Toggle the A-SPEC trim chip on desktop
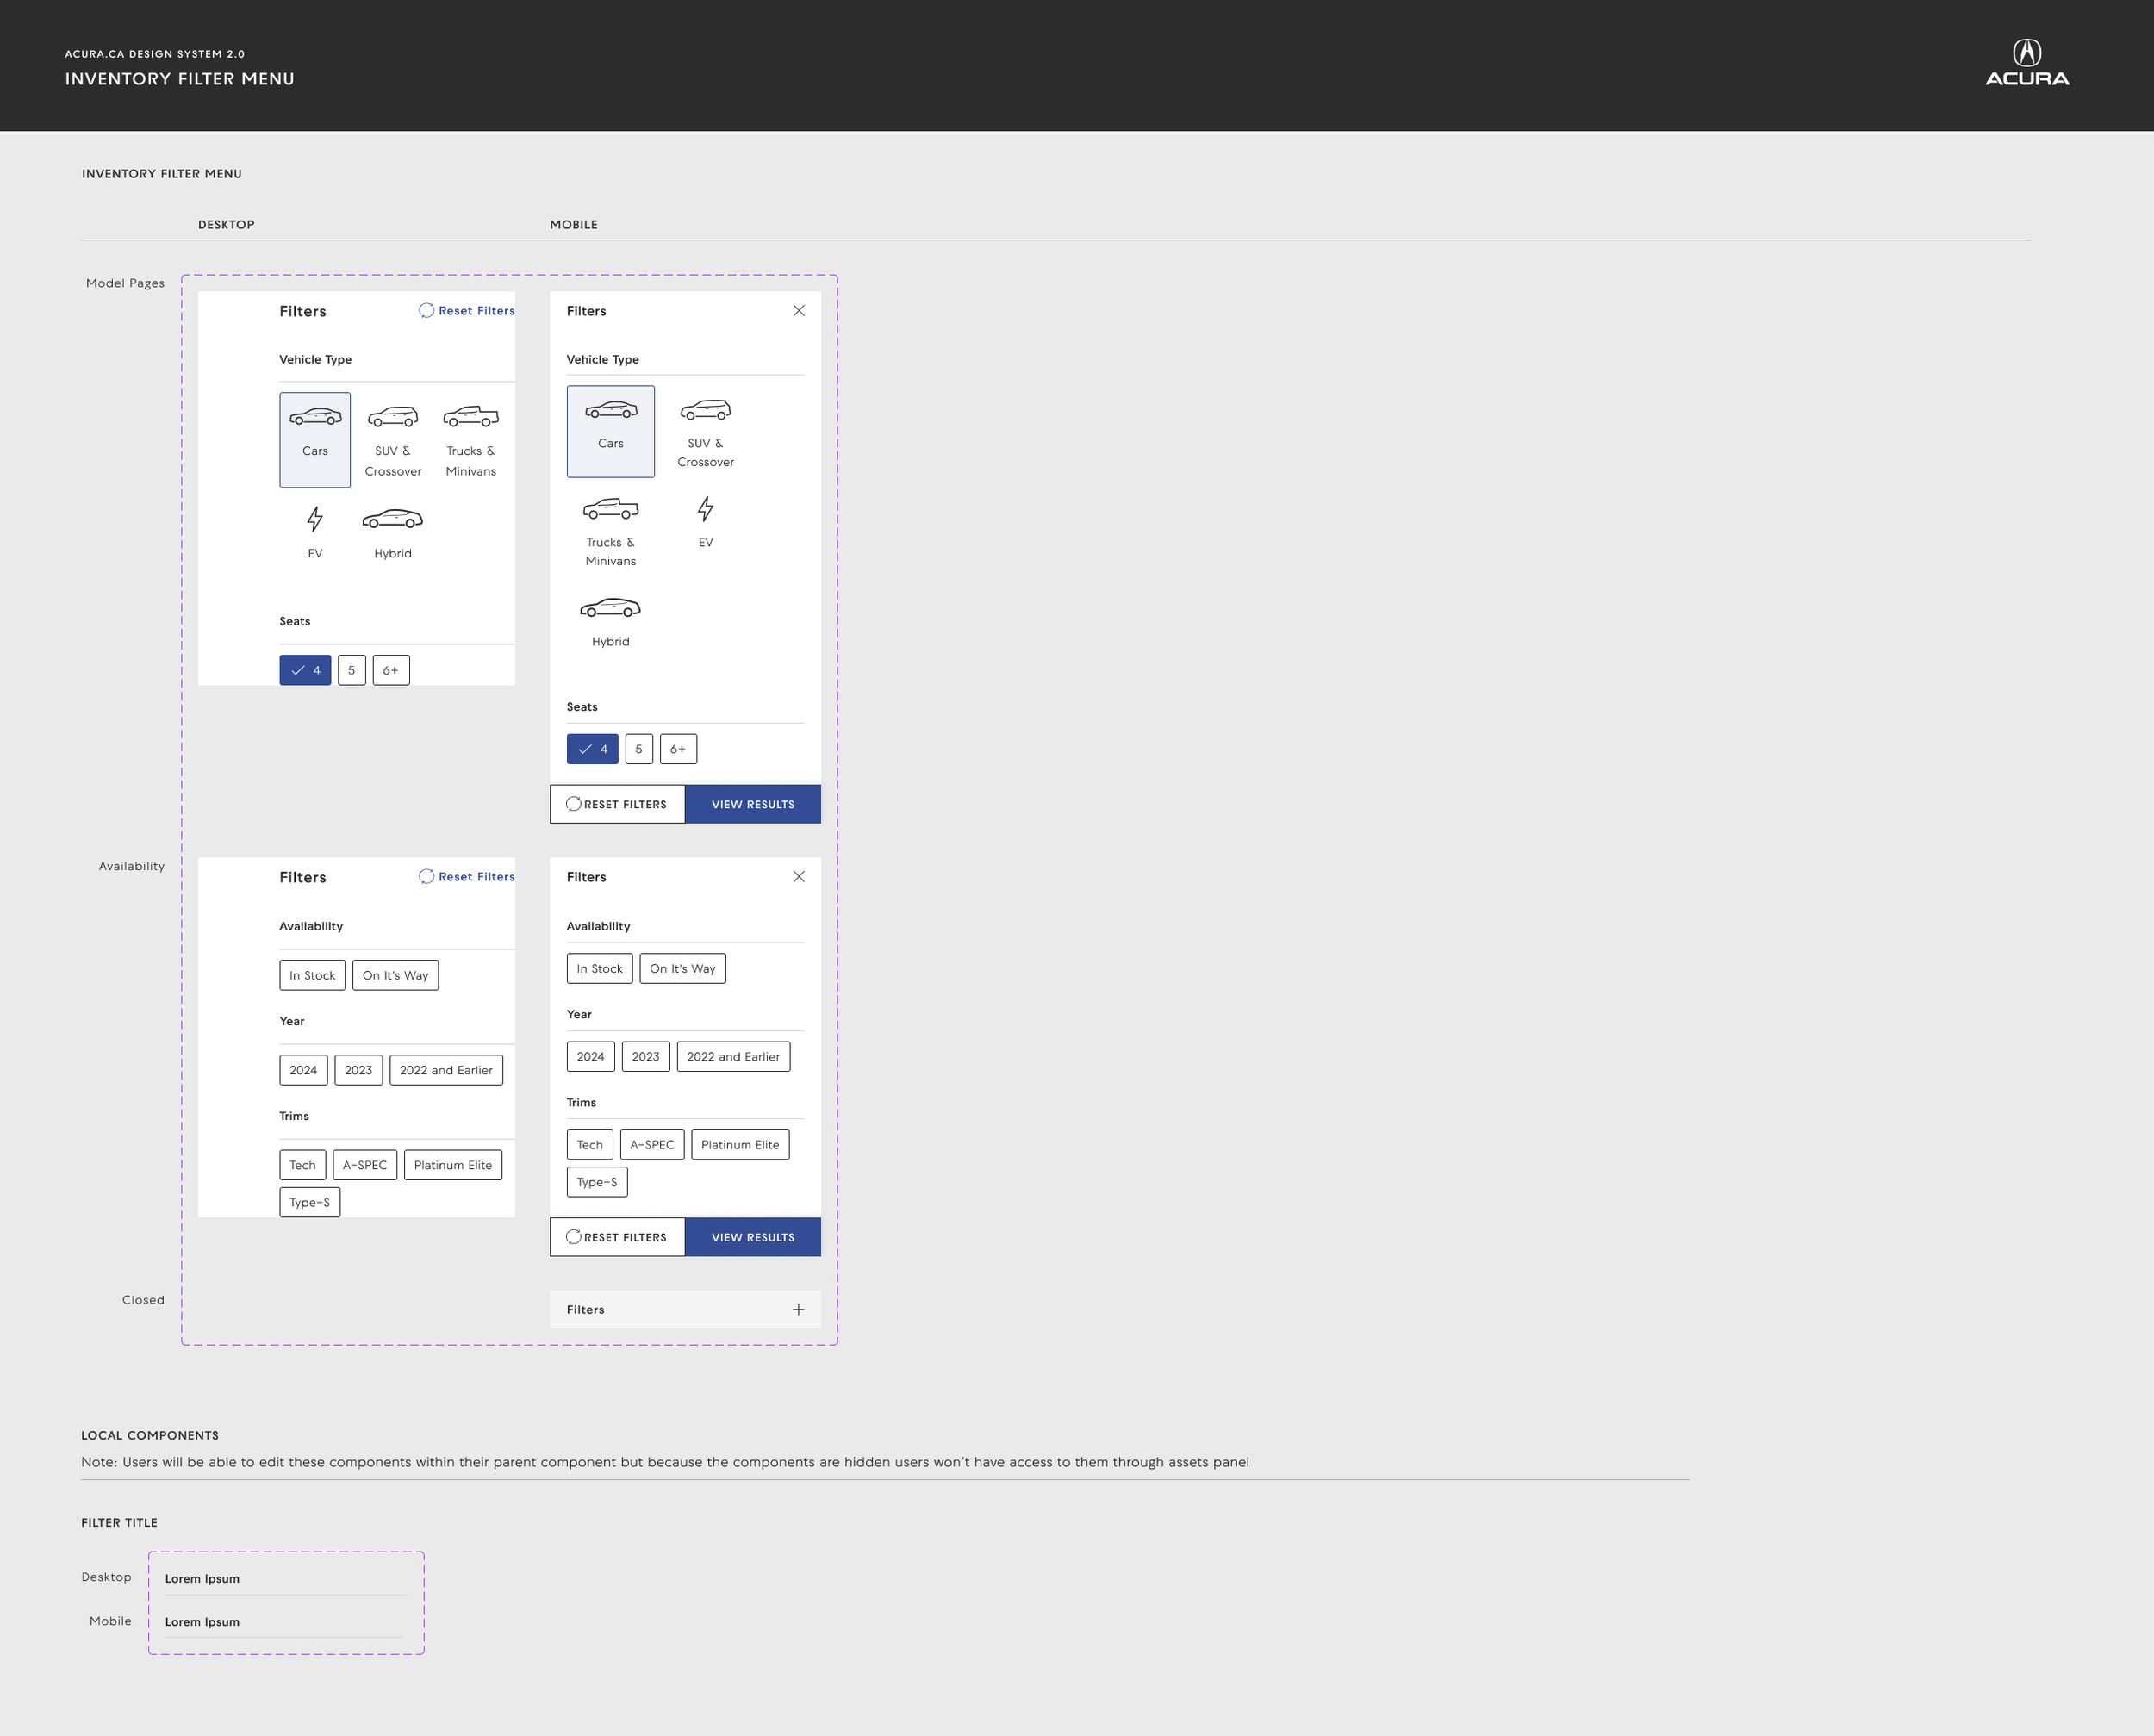 point(365,1165)
